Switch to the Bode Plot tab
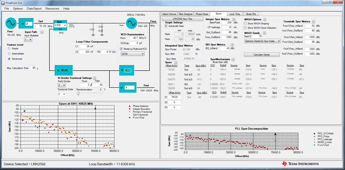 tap(251, 14)
